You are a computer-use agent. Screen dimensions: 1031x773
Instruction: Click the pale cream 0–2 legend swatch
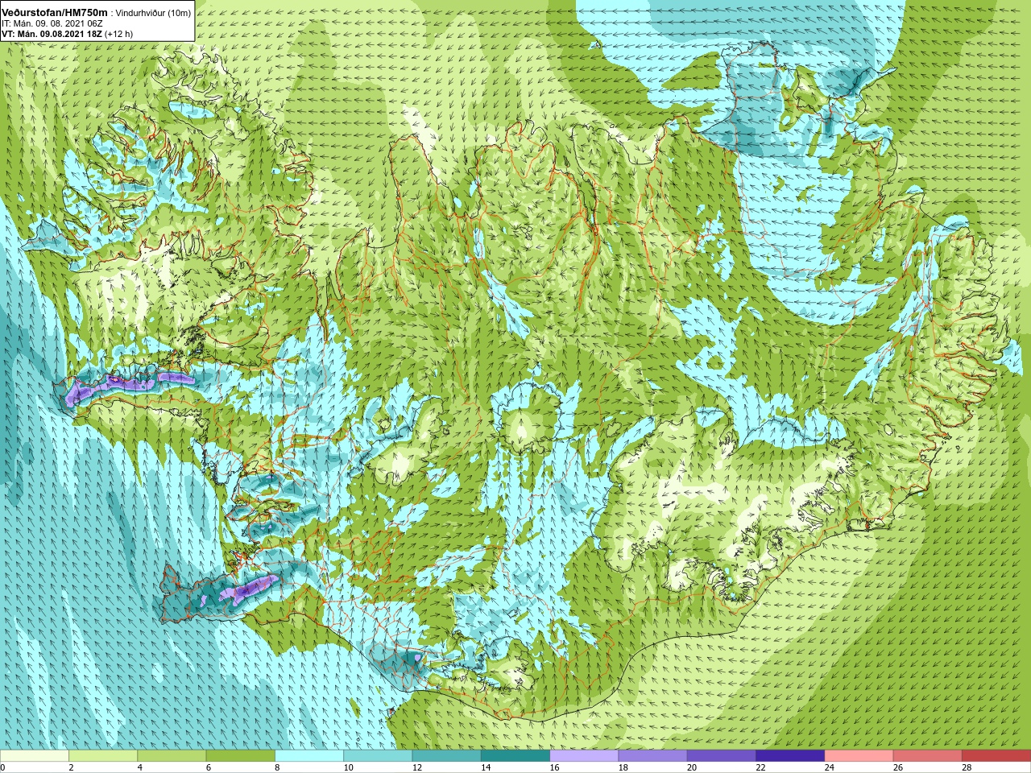[x=35, y=756]
